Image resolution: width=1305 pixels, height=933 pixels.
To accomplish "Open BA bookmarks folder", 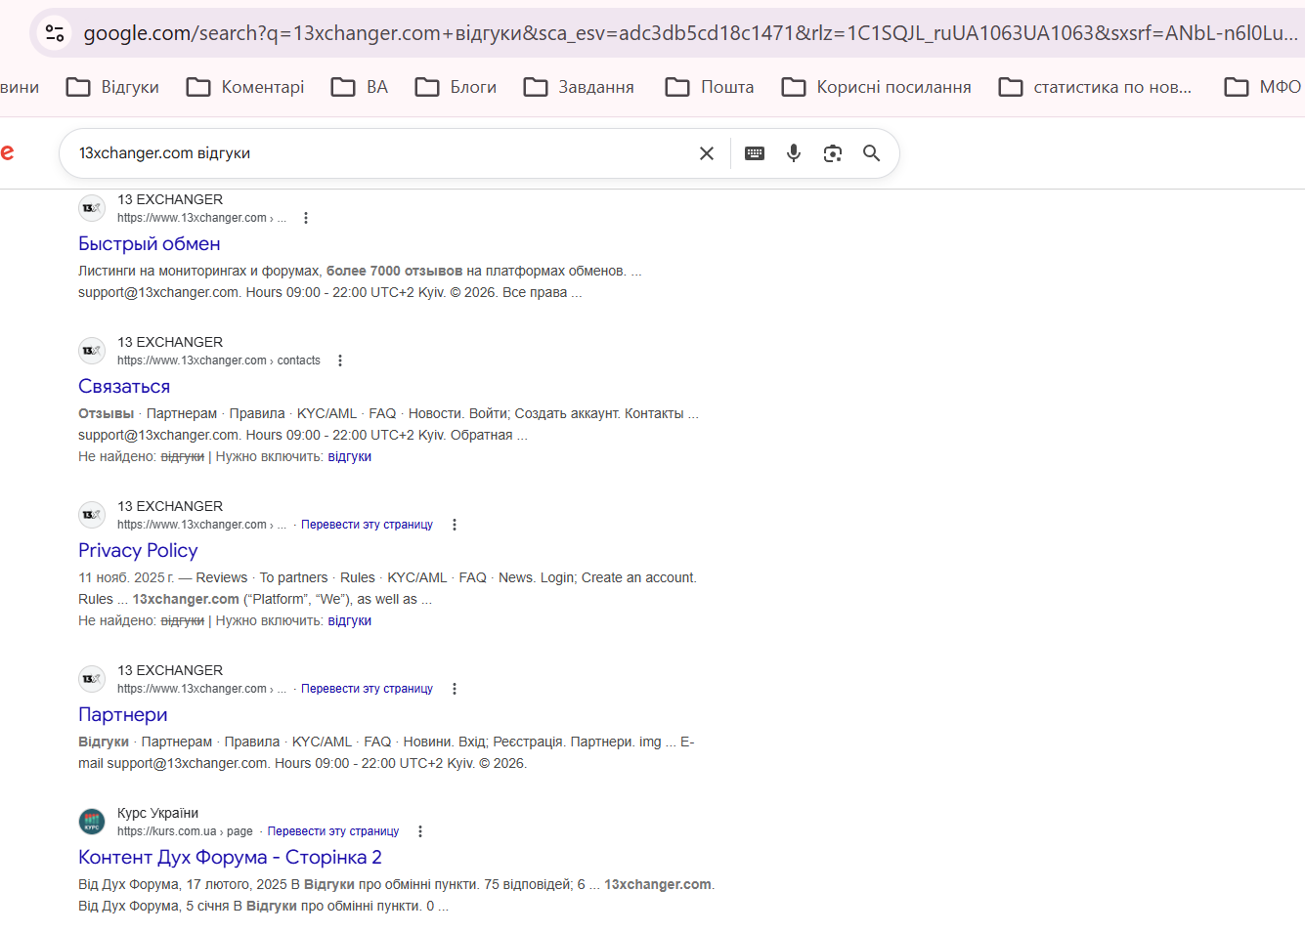I will coord(360,87).
